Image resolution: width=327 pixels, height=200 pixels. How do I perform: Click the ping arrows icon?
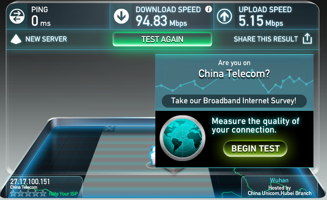[x=17, y=16]
